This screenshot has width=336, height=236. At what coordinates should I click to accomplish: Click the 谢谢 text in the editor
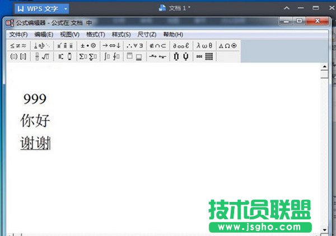click(35, 144)
